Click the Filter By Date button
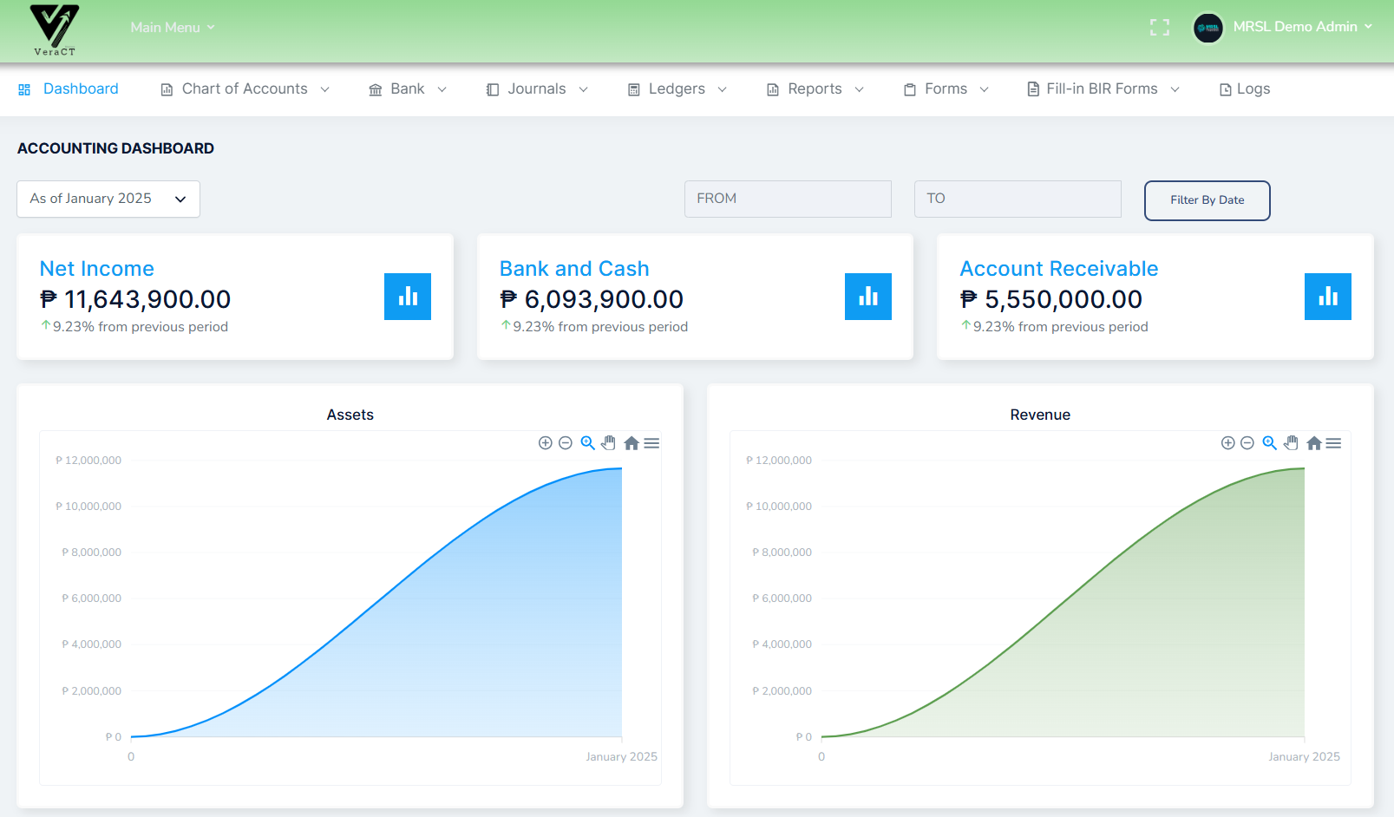The height and width of the screenshot is (817, 1394). [x=1207, y=200]
